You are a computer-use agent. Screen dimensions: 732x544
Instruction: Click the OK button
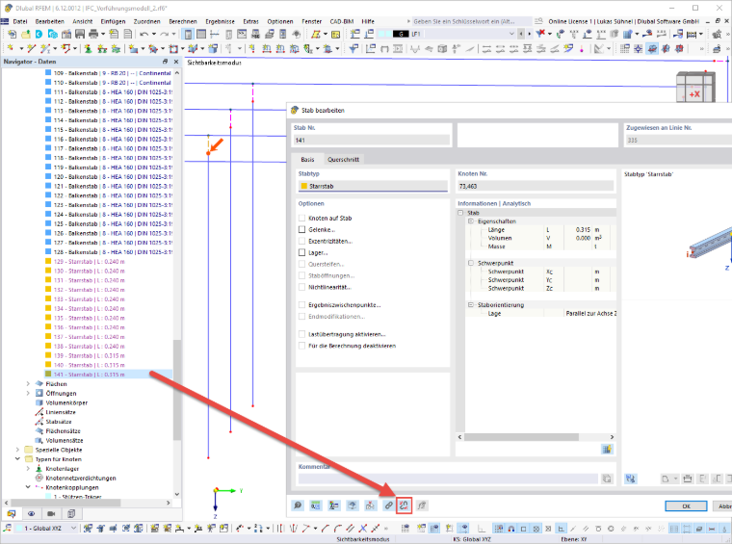[x=686, y=506]
